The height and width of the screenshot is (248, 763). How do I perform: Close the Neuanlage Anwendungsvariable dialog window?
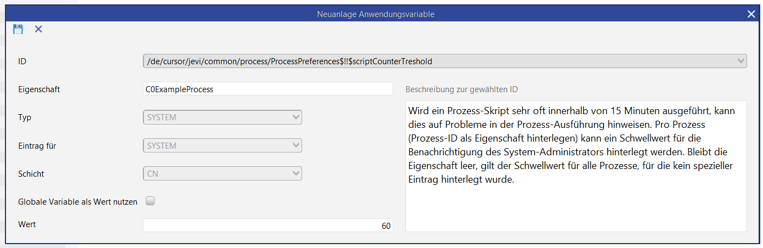click(751, 14)
